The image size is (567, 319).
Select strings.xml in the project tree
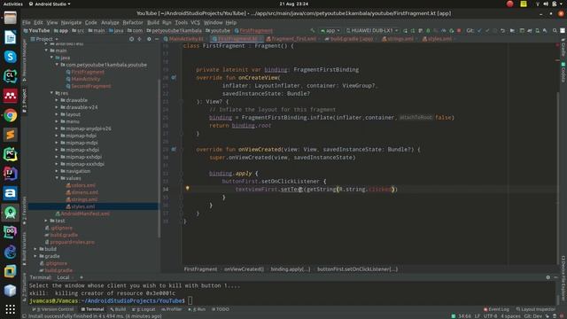click(x=83, y=199)
